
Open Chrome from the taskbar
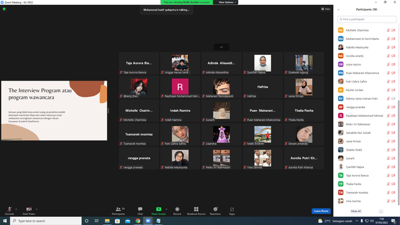(x=137, y=221)
